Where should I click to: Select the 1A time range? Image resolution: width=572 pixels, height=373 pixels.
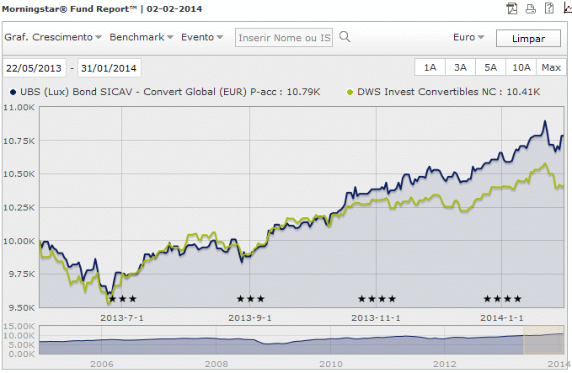[430, 67]
